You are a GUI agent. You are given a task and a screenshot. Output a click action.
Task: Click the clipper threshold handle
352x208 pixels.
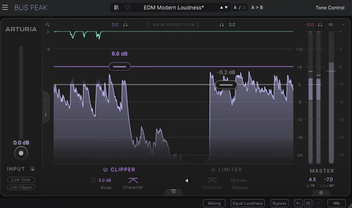click(x=120, y=66)
